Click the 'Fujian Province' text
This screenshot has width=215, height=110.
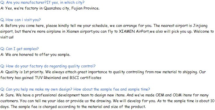85,8
